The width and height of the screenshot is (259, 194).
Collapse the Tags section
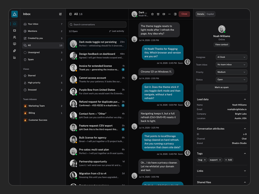[x=245, y=154]
